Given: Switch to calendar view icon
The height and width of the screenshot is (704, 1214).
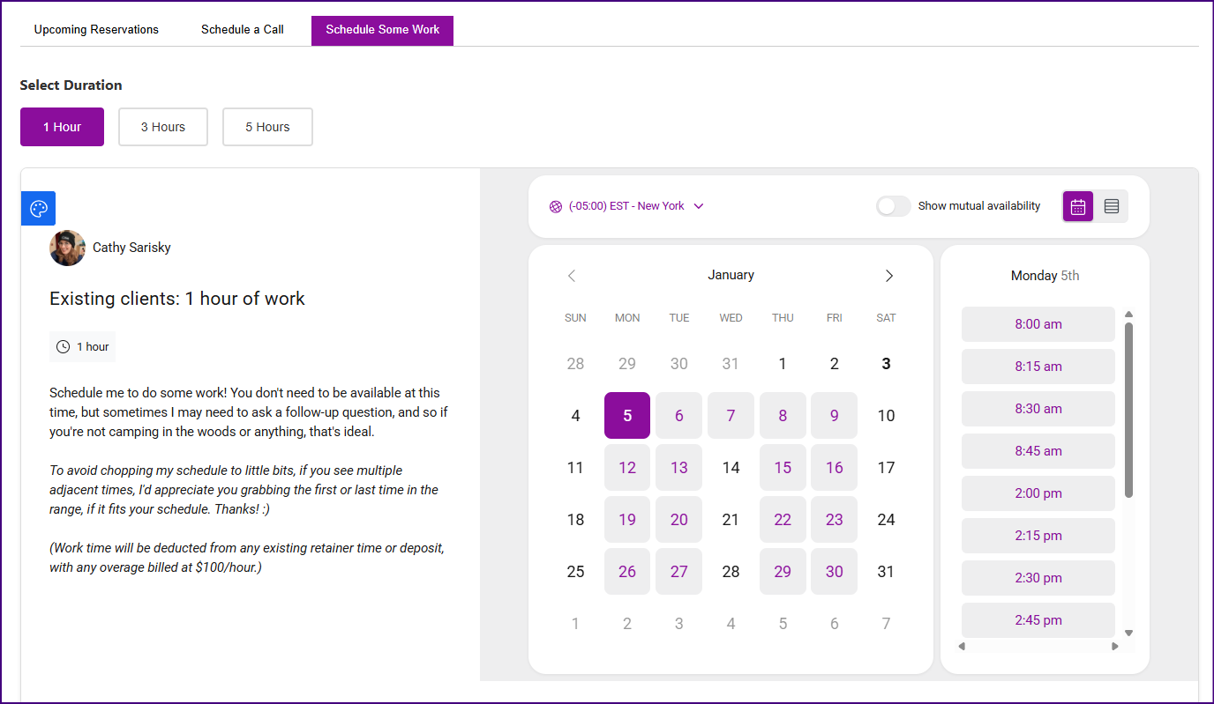Looking at the screenshot, I should click(1078, 206).
